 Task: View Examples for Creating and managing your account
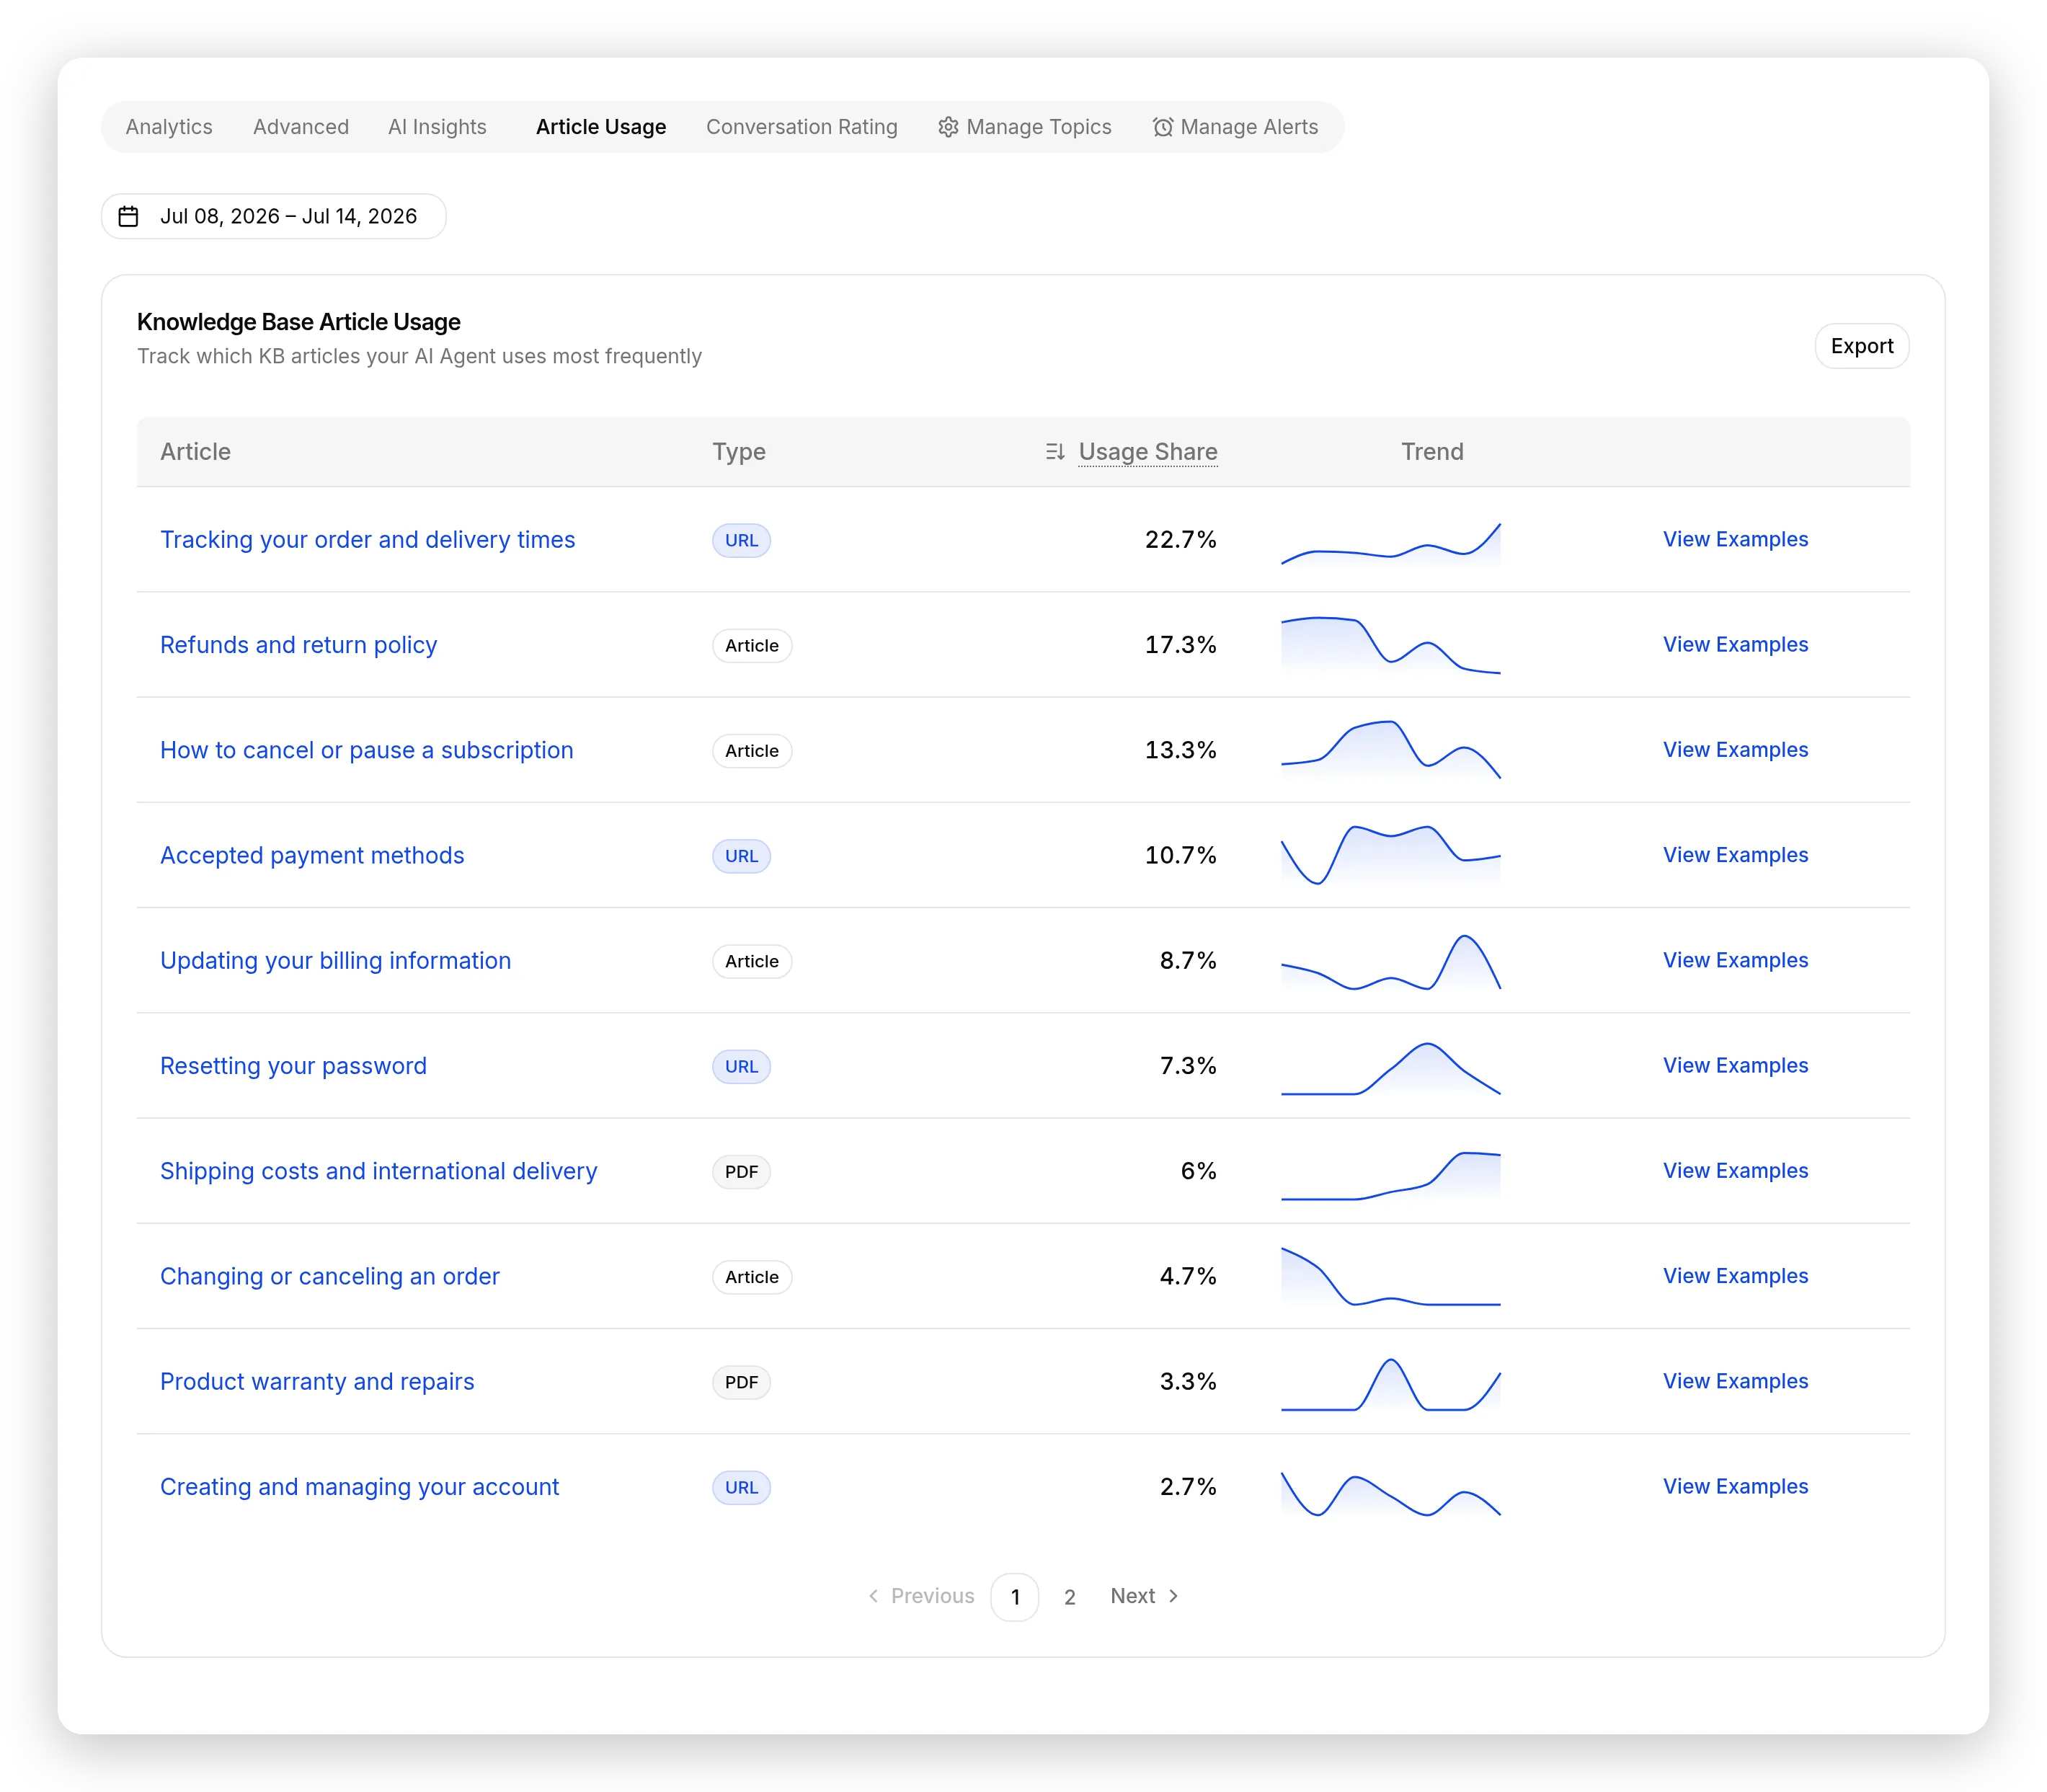pyautogui.click(x=1735, y=1487)
